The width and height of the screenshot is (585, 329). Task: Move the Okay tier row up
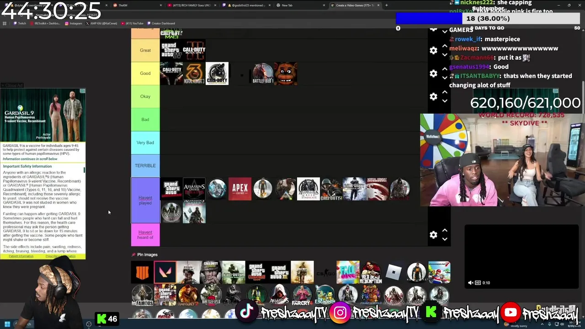pos(445,92)
